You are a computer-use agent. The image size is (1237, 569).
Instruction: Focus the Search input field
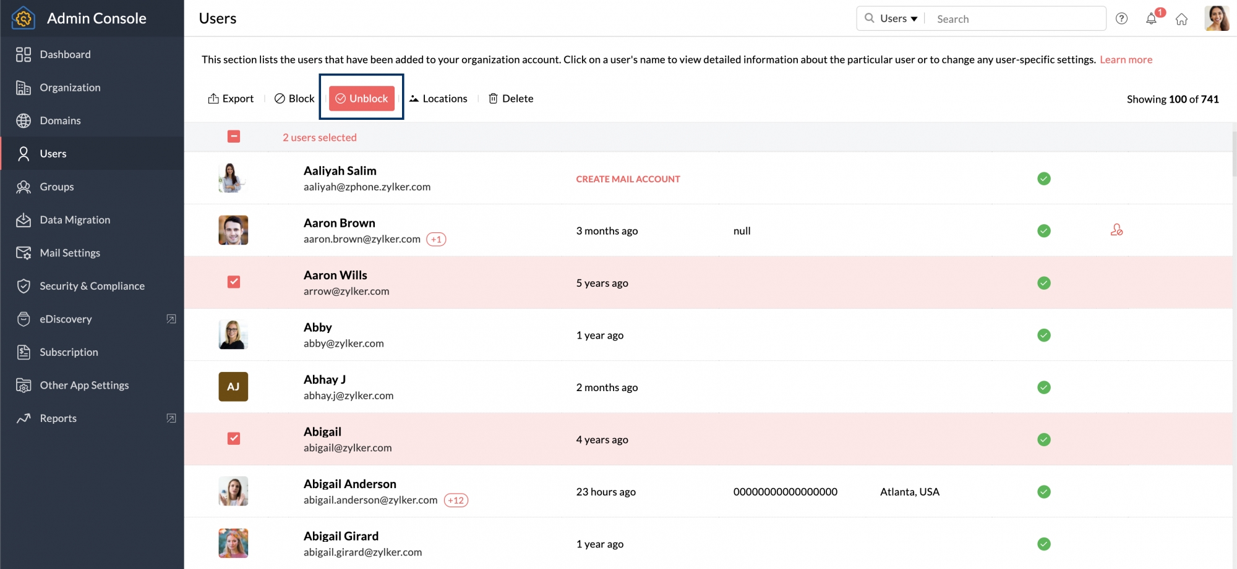pyautogui.click(x=1017, y=19)
